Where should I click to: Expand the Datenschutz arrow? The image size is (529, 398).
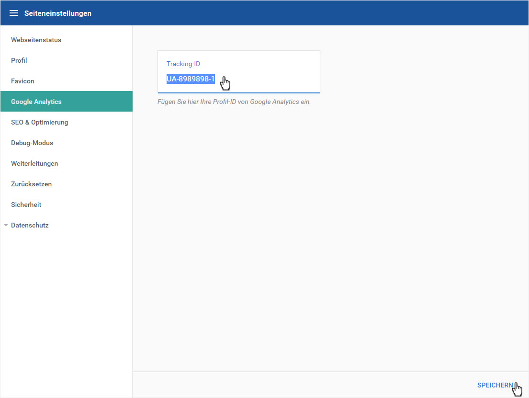point(6,225)
